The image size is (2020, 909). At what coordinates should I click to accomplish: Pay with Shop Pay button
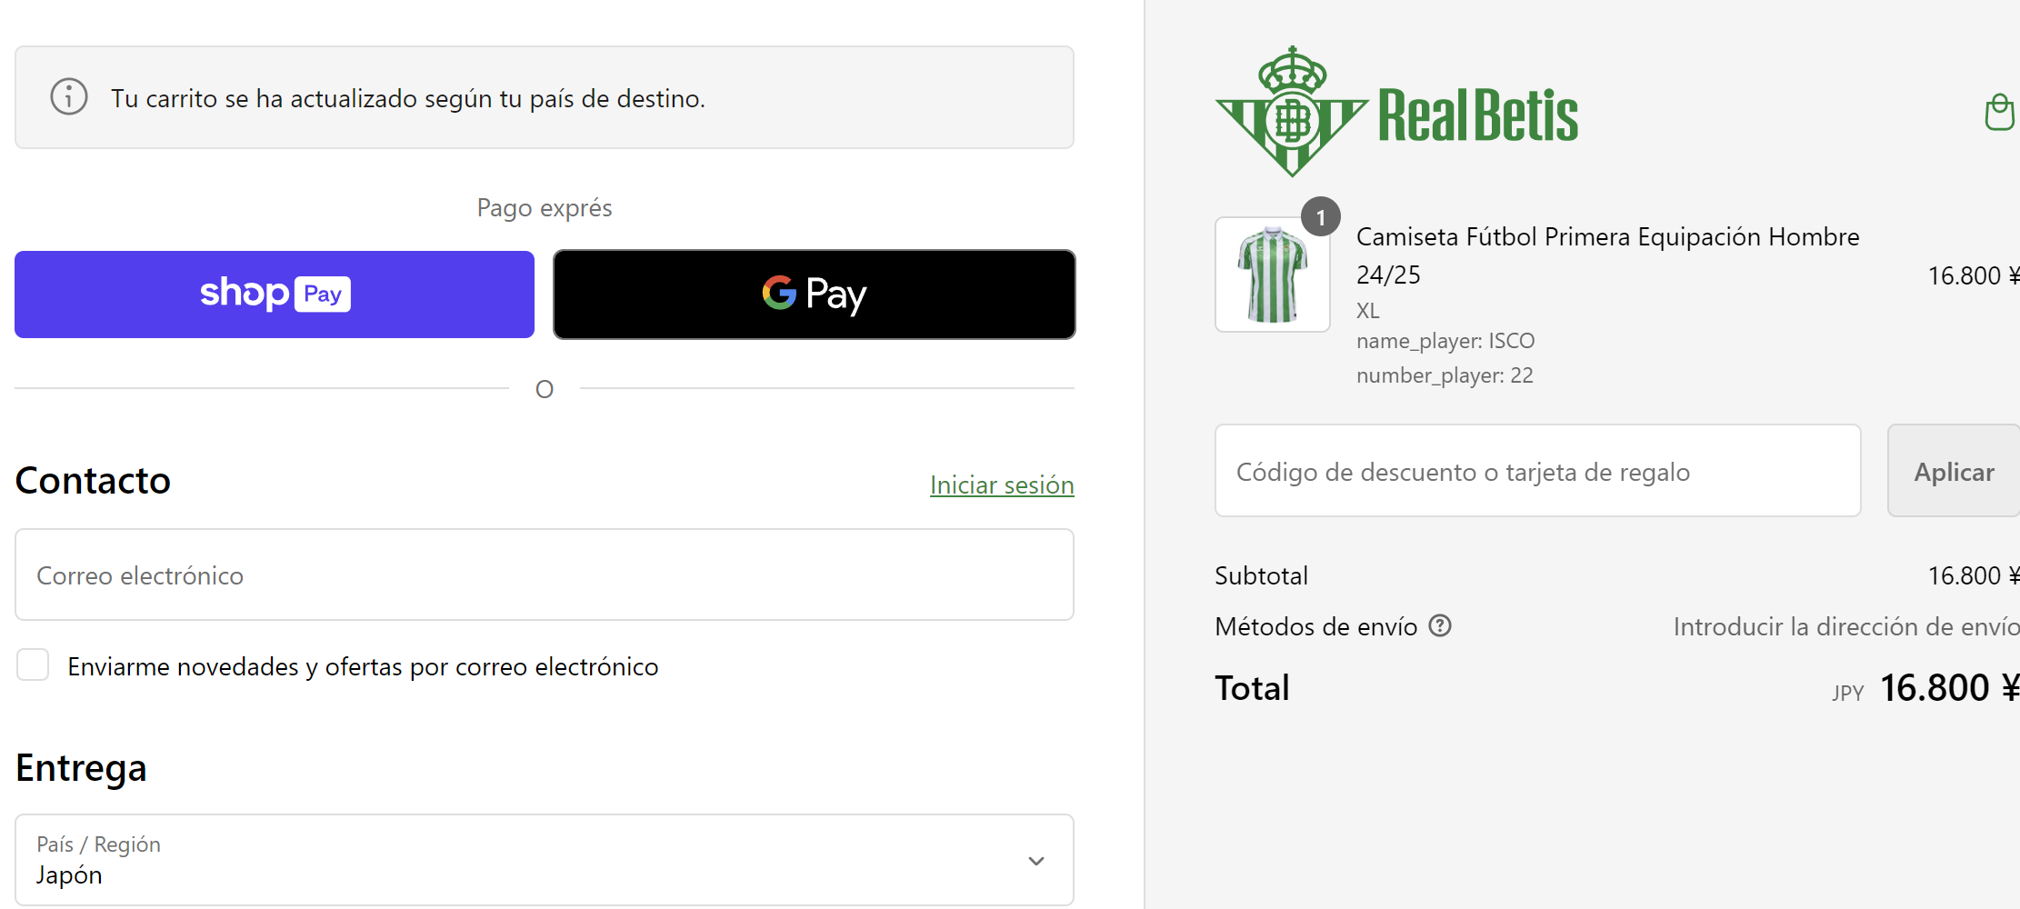coord(275,295)
